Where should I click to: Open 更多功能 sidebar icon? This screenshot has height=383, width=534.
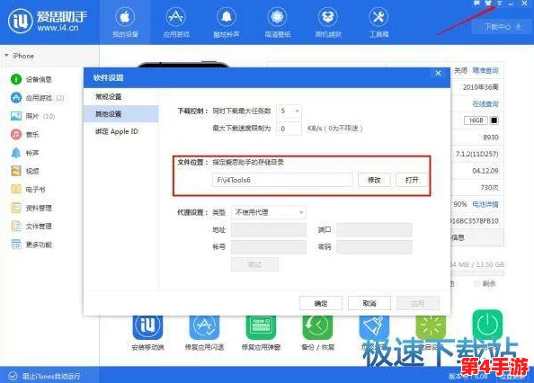click(15, 245)
